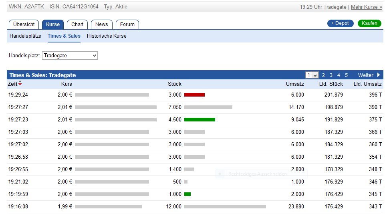Go to page 4 of Times & Sales

339,75
